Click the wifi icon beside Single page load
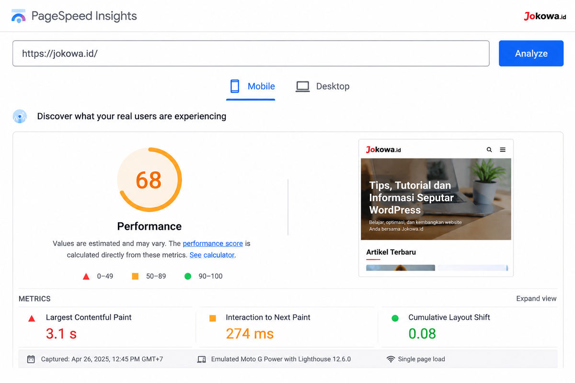This screenshot has width=575, height=383. 391,359
